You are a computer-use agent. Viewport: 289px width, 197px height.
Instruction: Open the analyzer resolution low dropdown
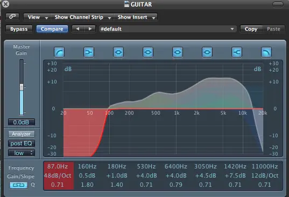22,153
